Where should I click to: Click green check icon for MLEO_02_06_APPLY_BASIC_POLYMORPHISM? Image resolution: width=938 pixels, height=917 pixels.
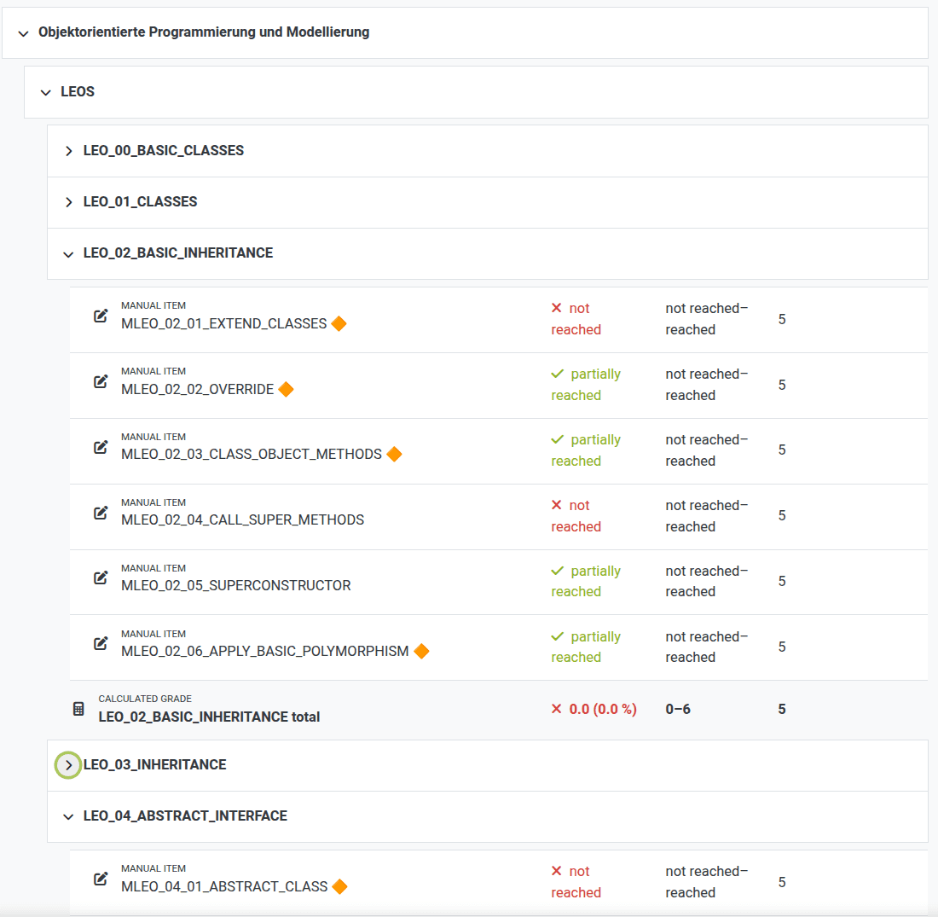click(558, 637)
